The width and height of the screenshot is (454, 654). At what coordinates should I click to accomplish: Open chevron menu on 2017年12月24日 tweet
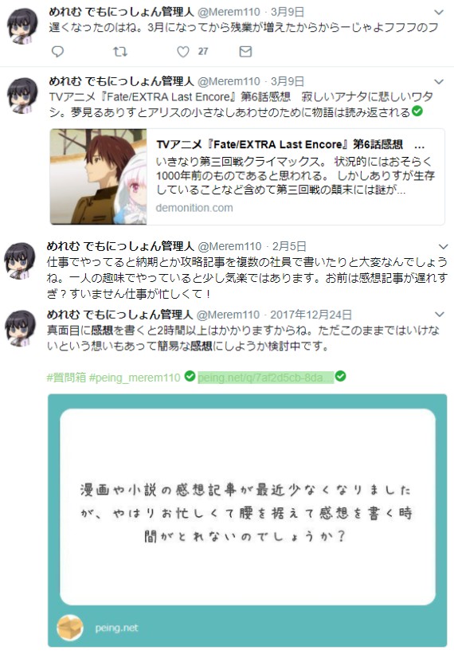(440, 314)
